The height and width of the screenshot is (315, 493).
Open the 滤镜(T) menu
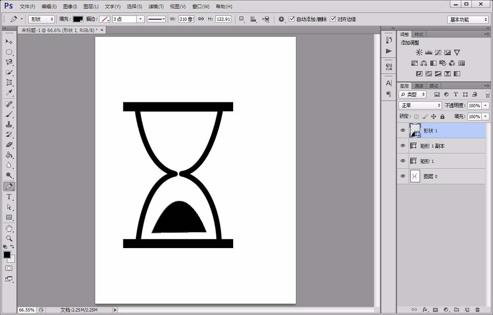pos(156,6)
